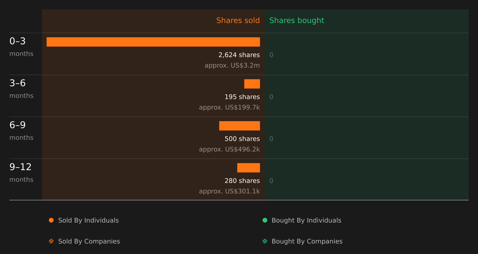Click the orange Sold By Individuals legend dot
Viewport: 478px width, 254px height.
tap(51, 220)
